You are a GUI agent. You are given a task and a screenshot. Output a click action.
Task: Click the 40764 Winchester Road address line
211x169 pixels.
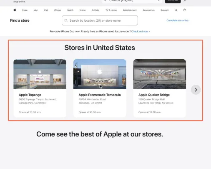point(92,99)
